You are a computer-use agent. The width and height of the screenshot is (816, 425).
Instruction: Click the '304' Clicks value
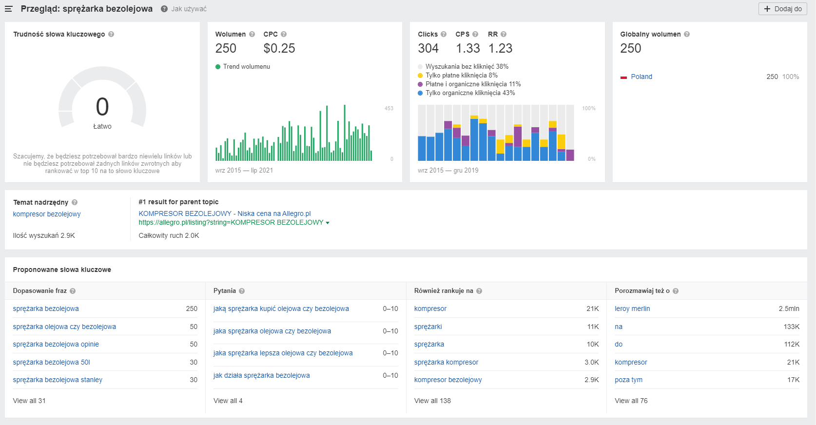(428, 48)
